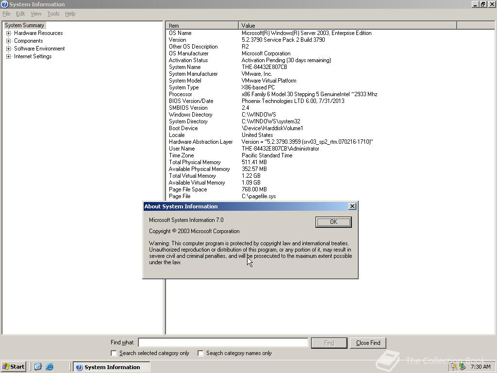This screenshot has width=497, height=373.
Task: Toggle Search selected category only checkbox
Action: (x=114, y=353)
